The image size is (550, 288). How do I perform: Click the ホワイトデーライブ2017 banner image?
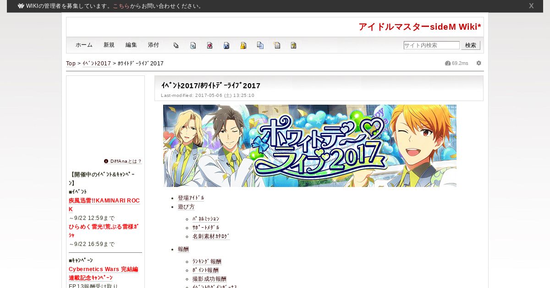[310, 146]
